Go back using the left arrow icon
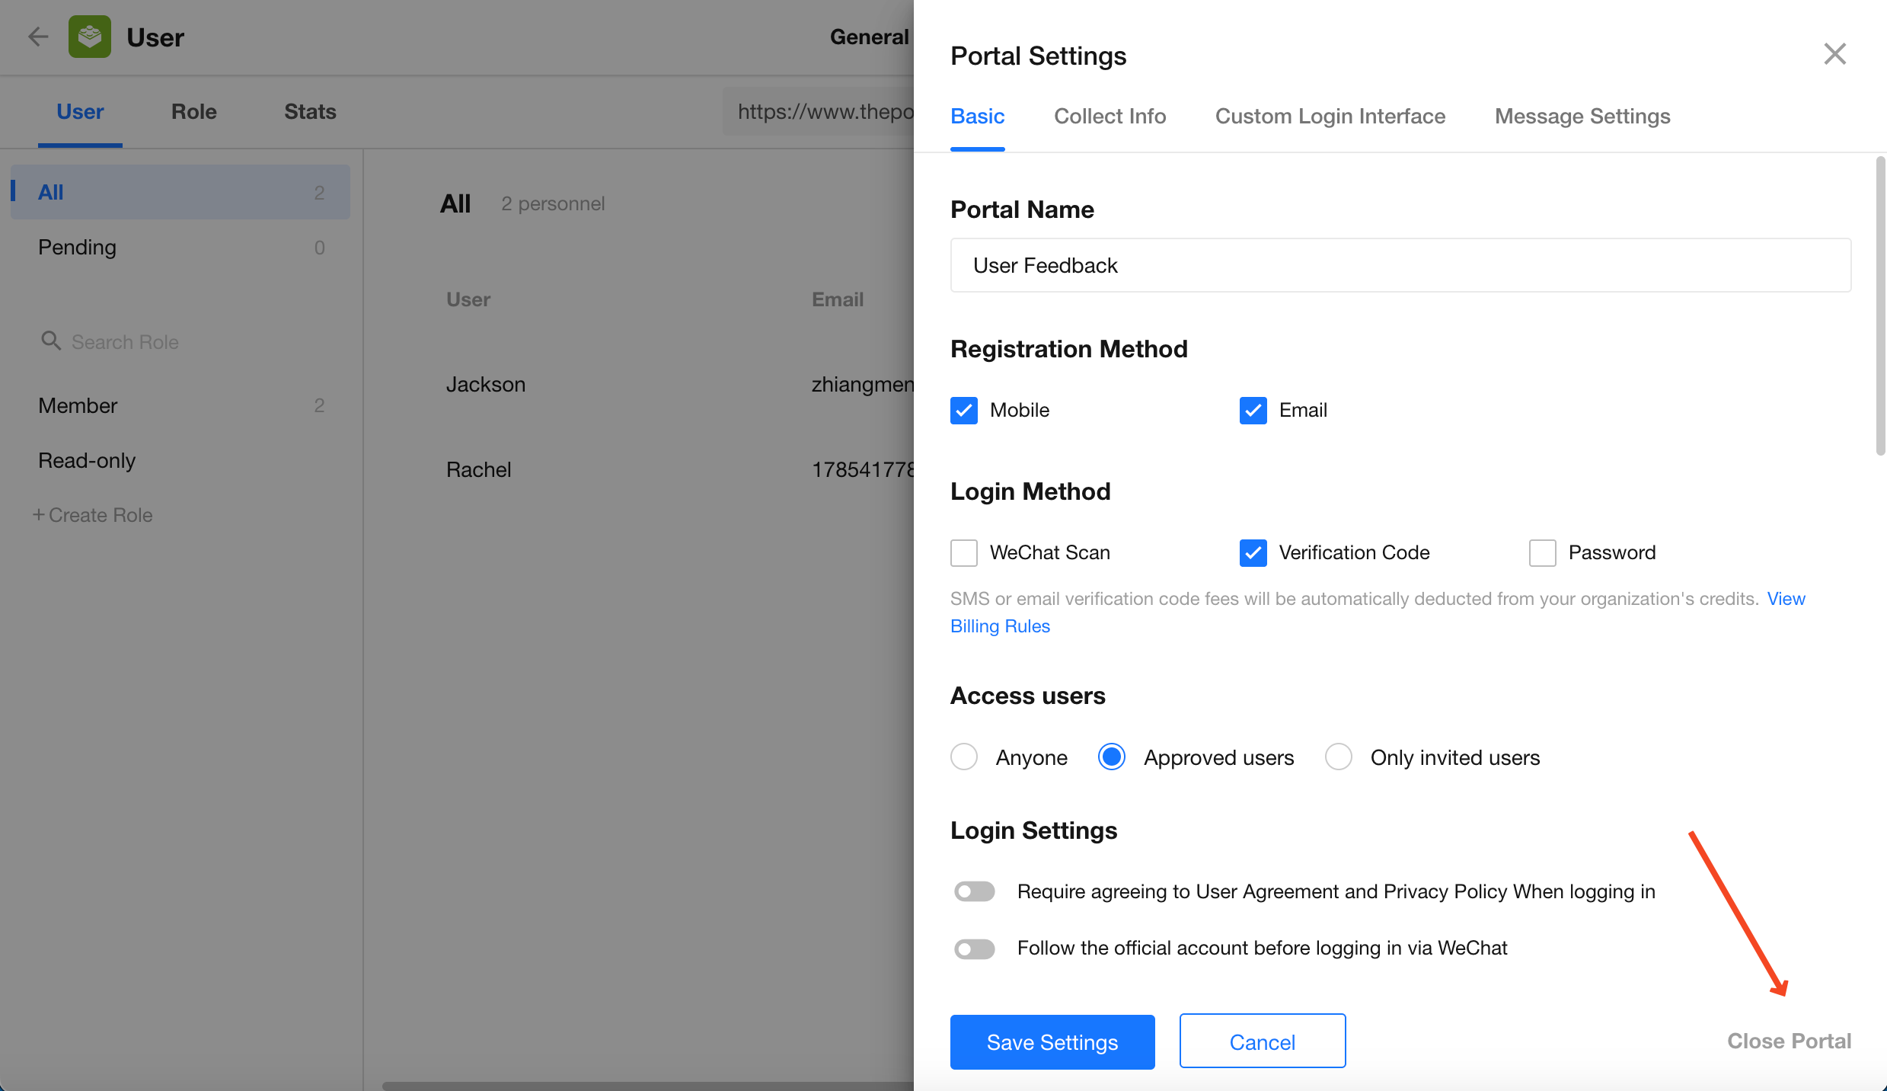The height and width of the screenshot is (1091, 1887). pos(38,37)
